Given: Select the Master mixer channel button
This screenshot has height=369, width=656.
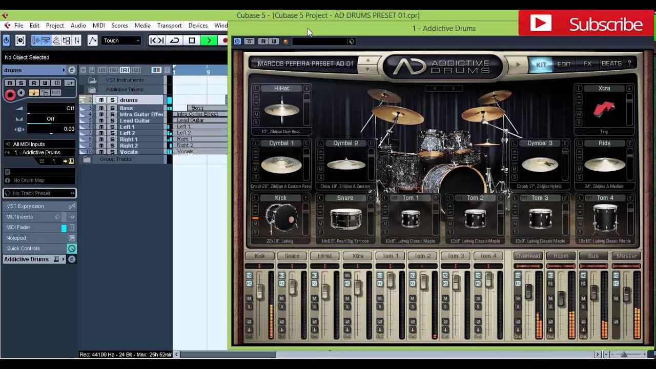Looking at the screenshot, I should [627, 256].
